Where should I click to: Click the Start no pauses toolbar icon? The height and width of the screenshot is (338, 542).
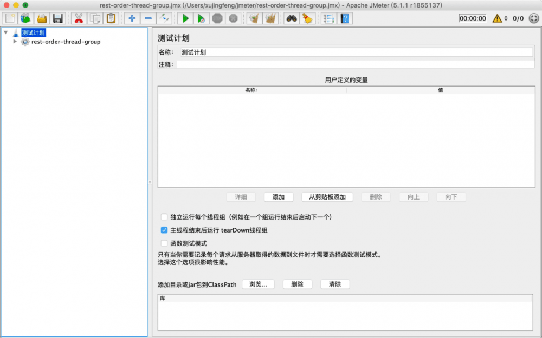click(201, 18)
